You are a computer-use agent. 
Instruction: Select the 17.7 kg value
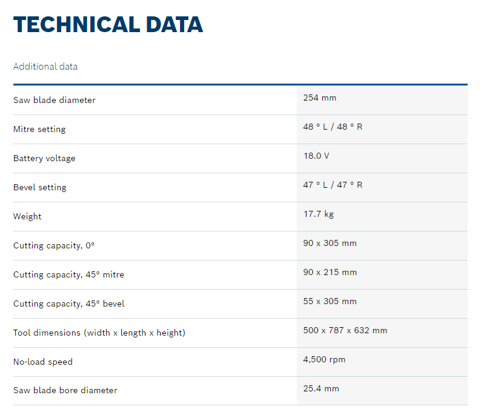tap(319, 214)
